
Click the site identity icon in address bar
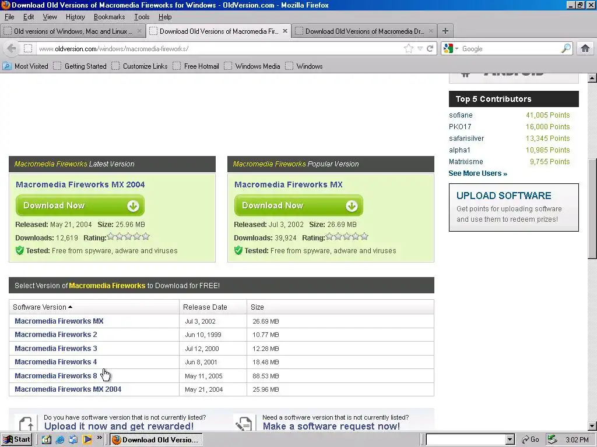click(x=28, y=49)
